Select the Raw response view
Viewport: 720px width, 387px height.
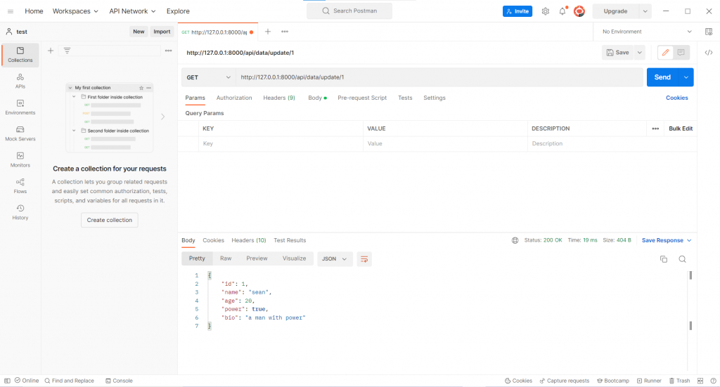pos(226,258)
